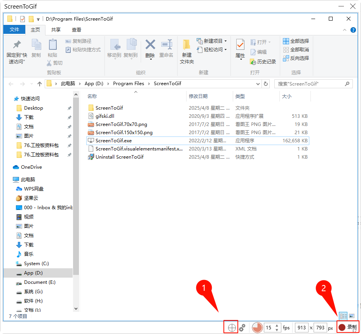The width and height of the screenshot is (361, 334).
Task: Increase the fps value with stepper
Action: [x=277, y=325]
